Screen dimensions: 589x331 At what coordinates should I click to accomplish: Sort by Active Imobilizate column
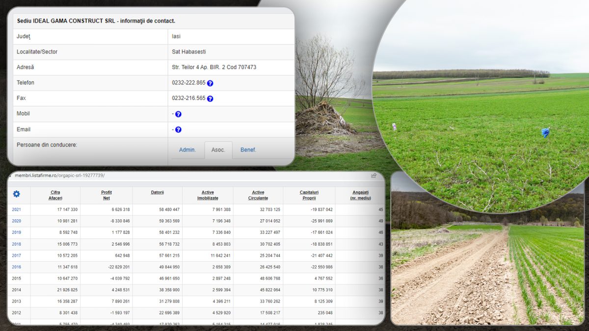pyautogui.click(x=208, y=195)
